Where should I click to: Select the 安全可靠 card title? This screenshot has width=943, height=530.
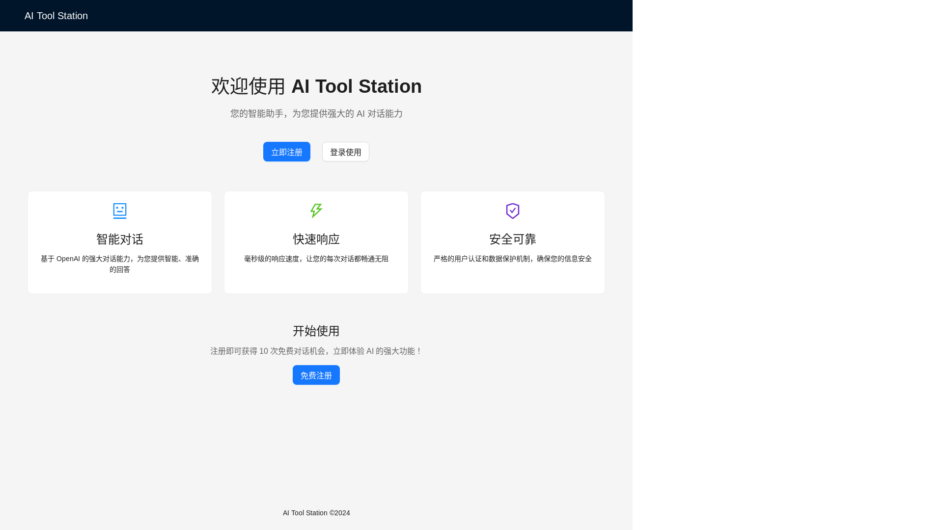513,239
